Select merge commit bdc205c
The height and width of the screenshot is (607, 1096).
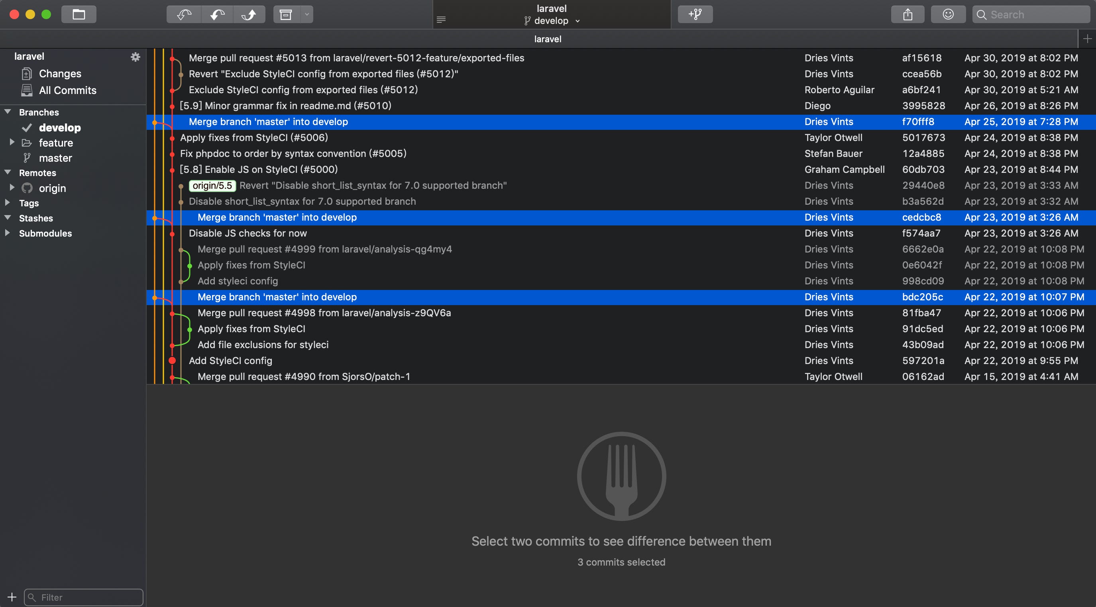[x=621, y=297]
